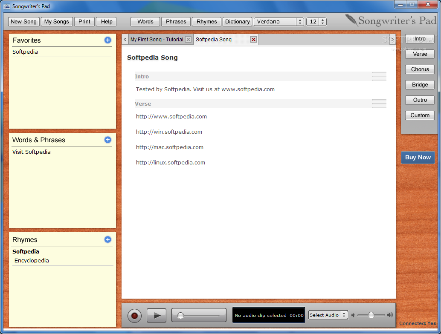441x334 pixels.
Task: Play the audio clip
Action: (157, 315)
